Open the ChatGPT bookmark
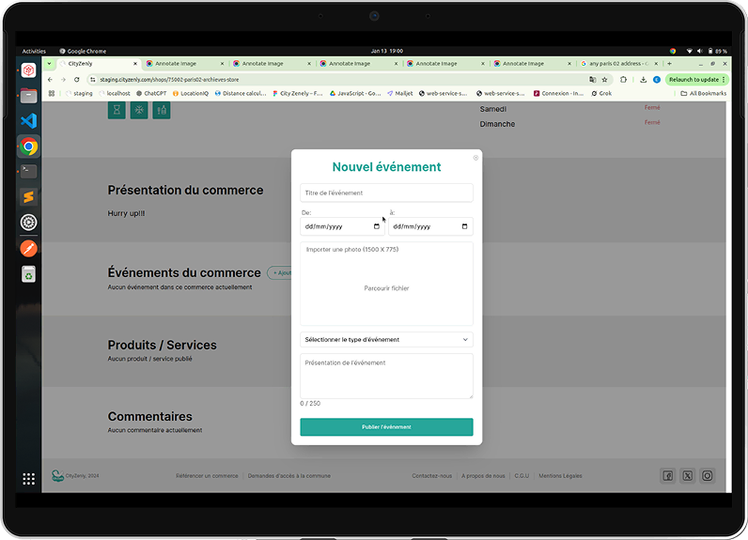 point(151,93)
